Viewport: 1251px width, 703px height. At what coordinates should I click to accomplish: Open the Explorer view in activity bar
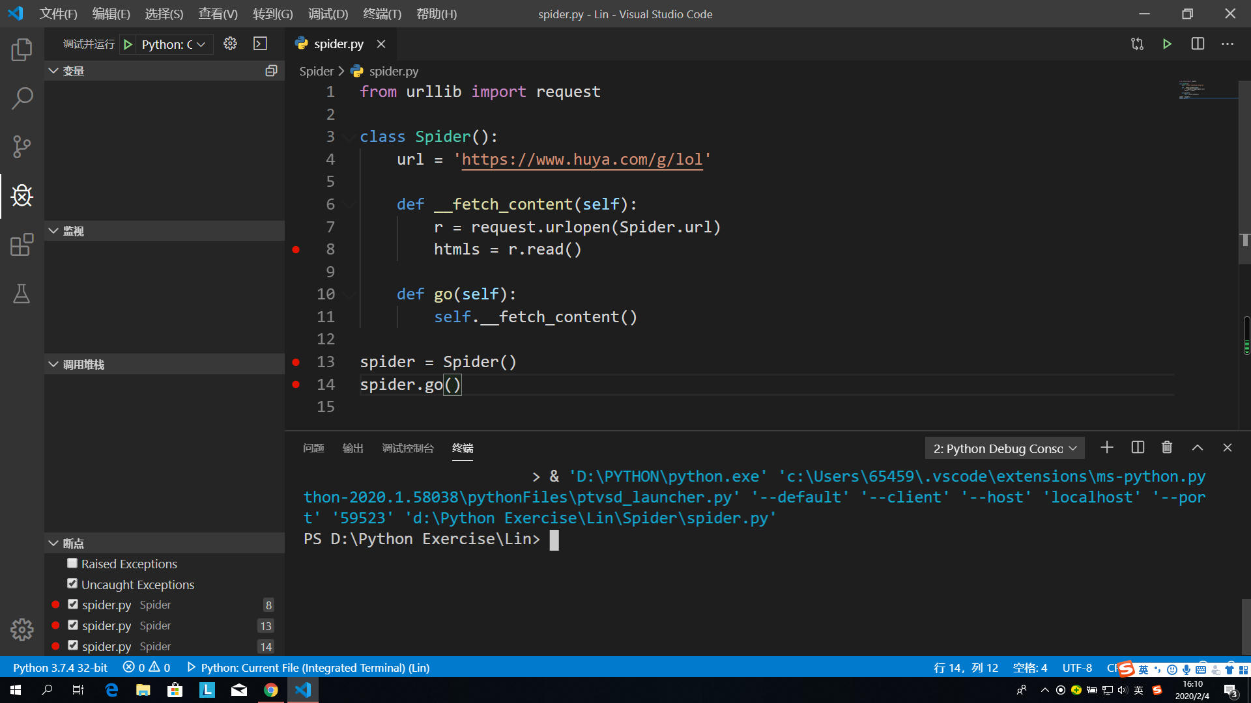pos(22,50)
